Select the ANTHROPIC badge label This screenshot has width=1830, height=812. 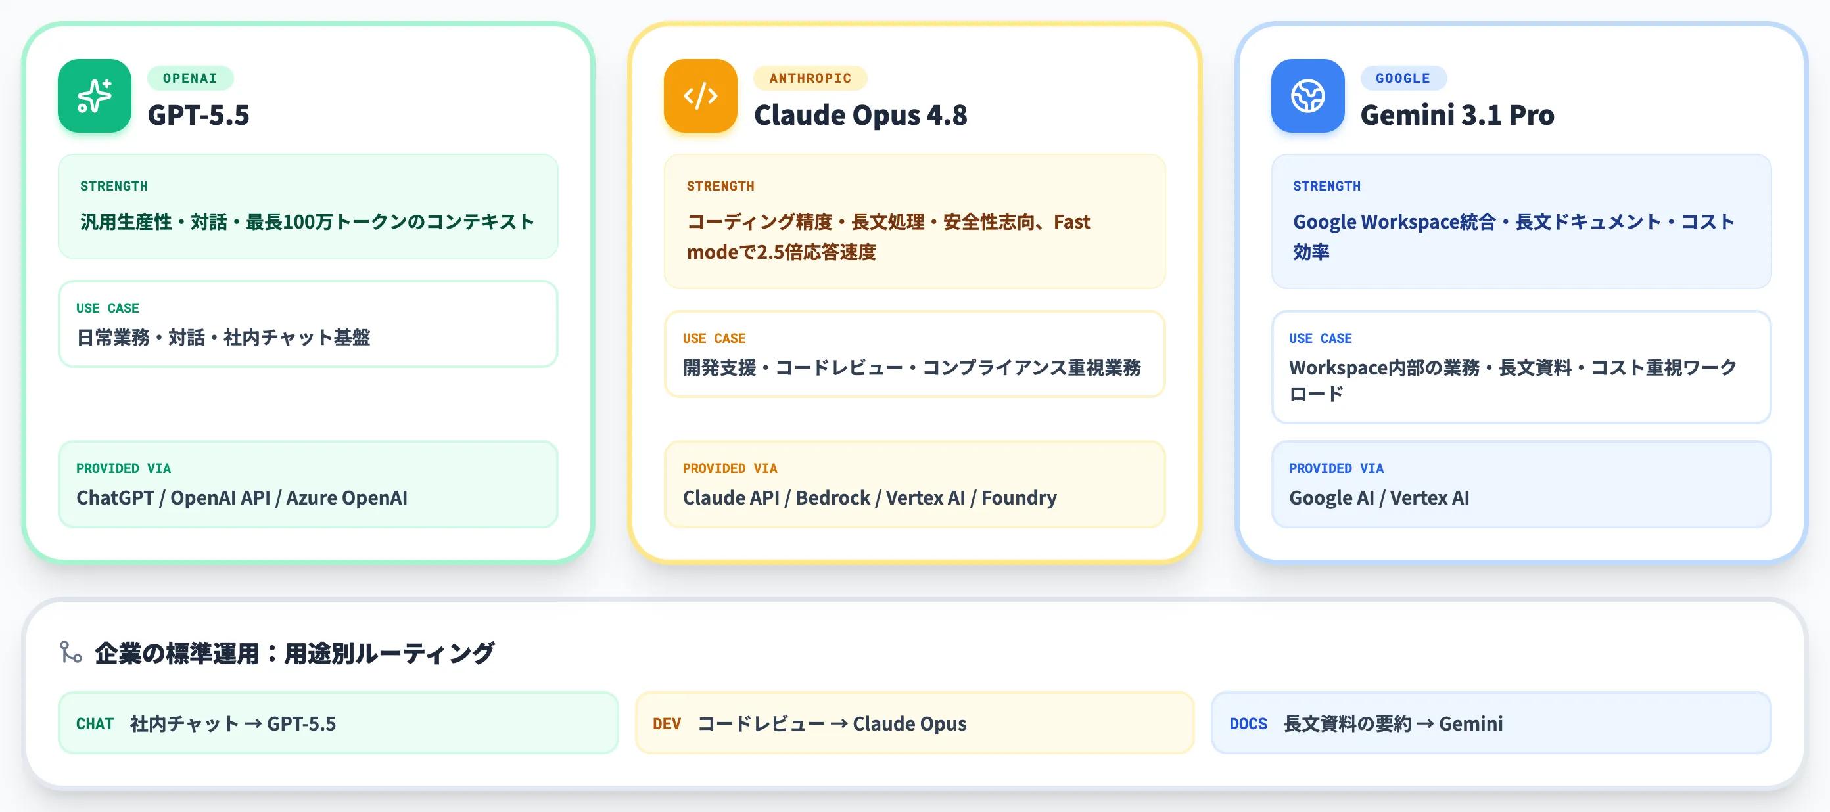(x=810, y=78)
